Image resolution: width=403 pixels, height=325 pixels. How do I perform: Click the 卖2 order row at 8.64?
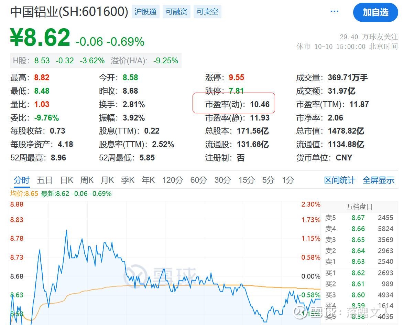click(x=359, y=251)
